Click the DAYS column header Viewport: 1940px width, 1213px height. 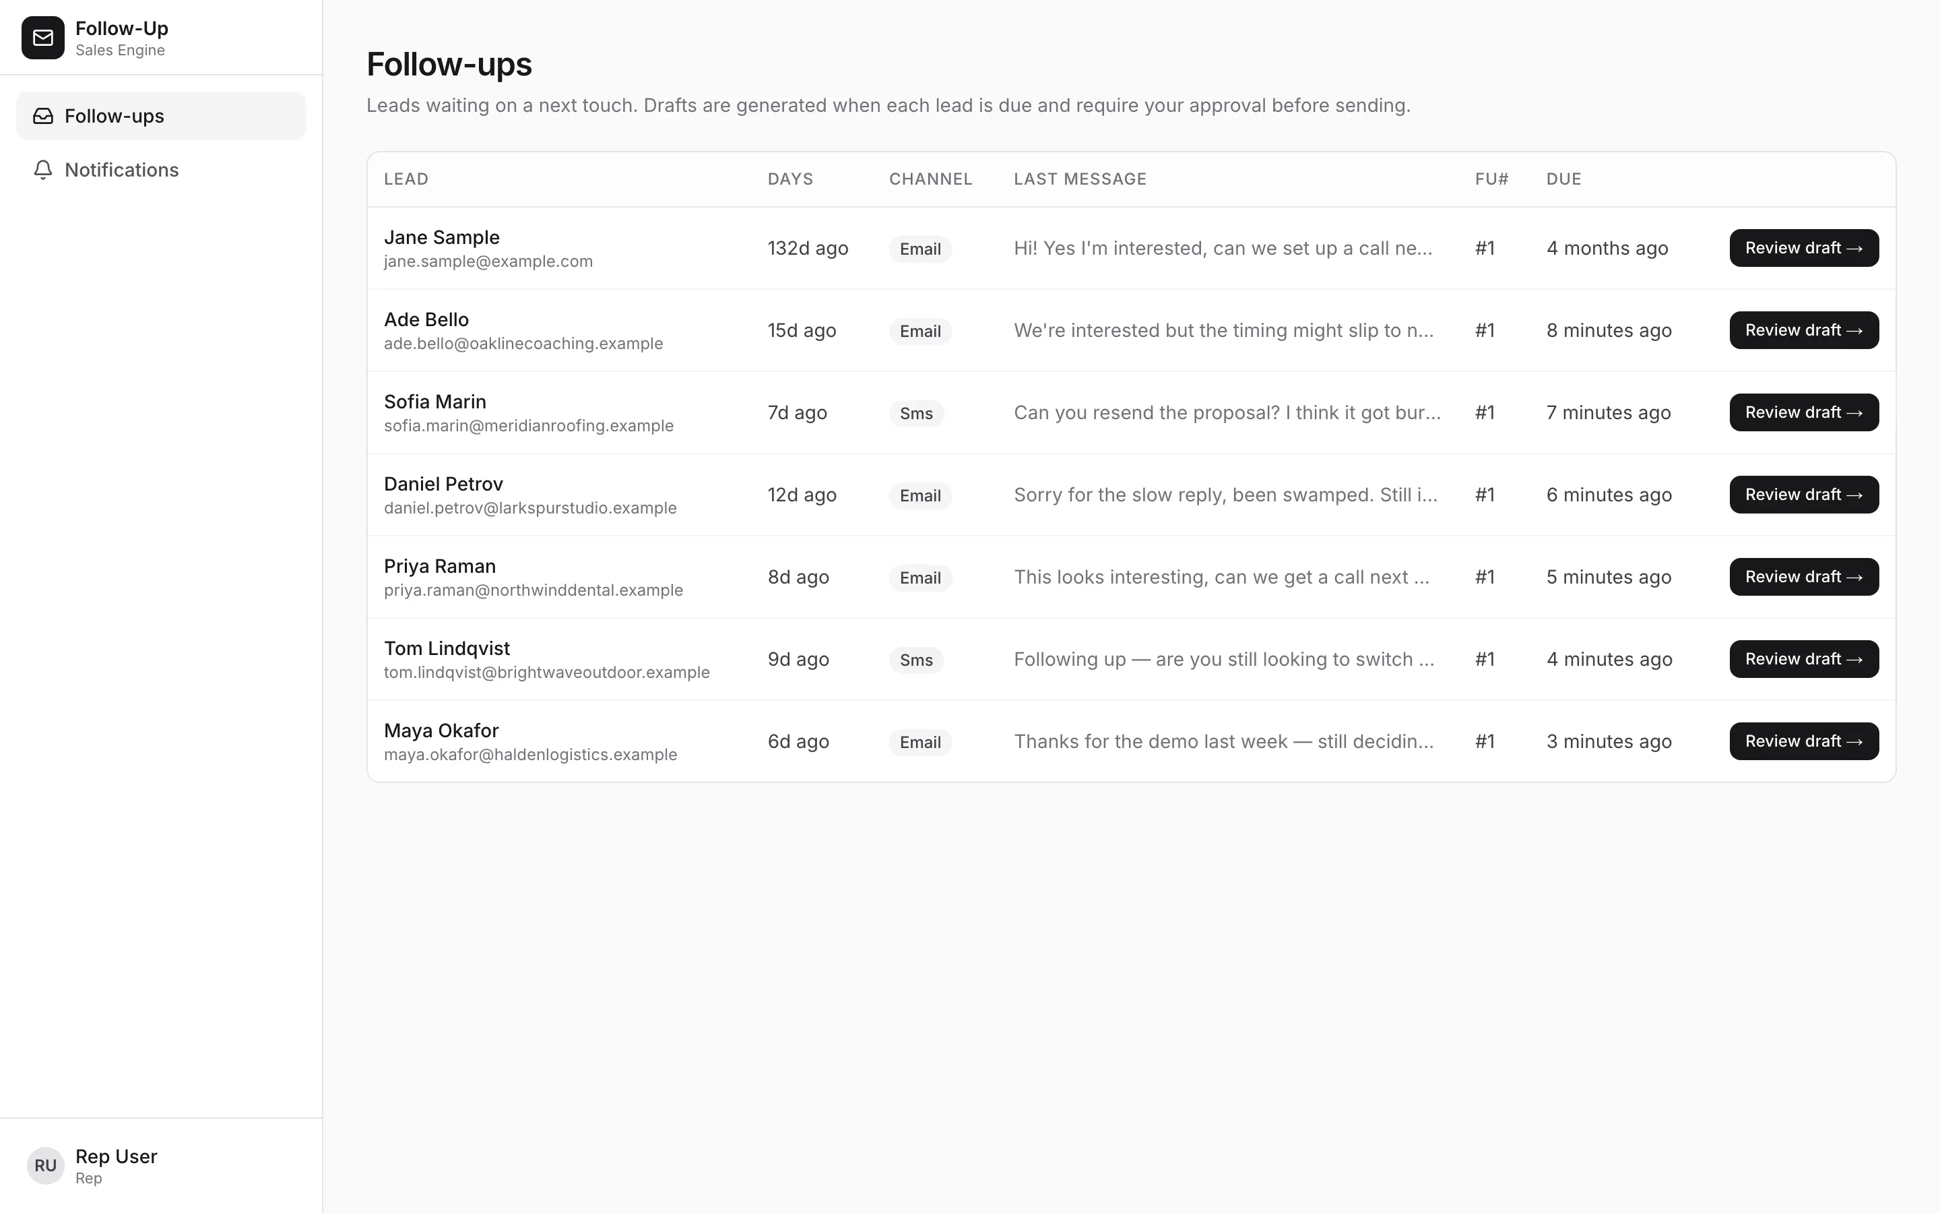790,179
